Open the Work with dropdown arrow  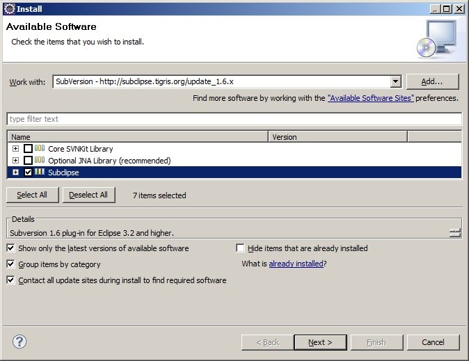pyautogui.click(x=395, y=81)
